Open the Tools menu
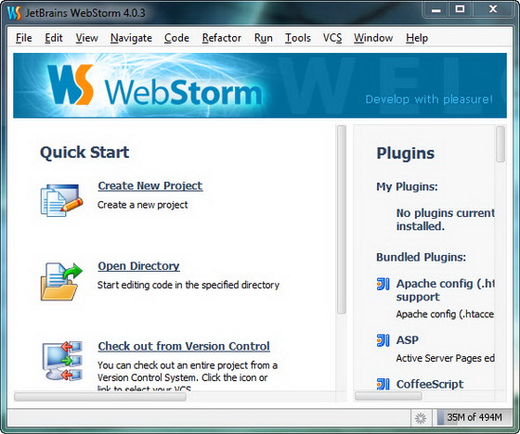Screen dimensions: 520x434 (x=298, y=38)
